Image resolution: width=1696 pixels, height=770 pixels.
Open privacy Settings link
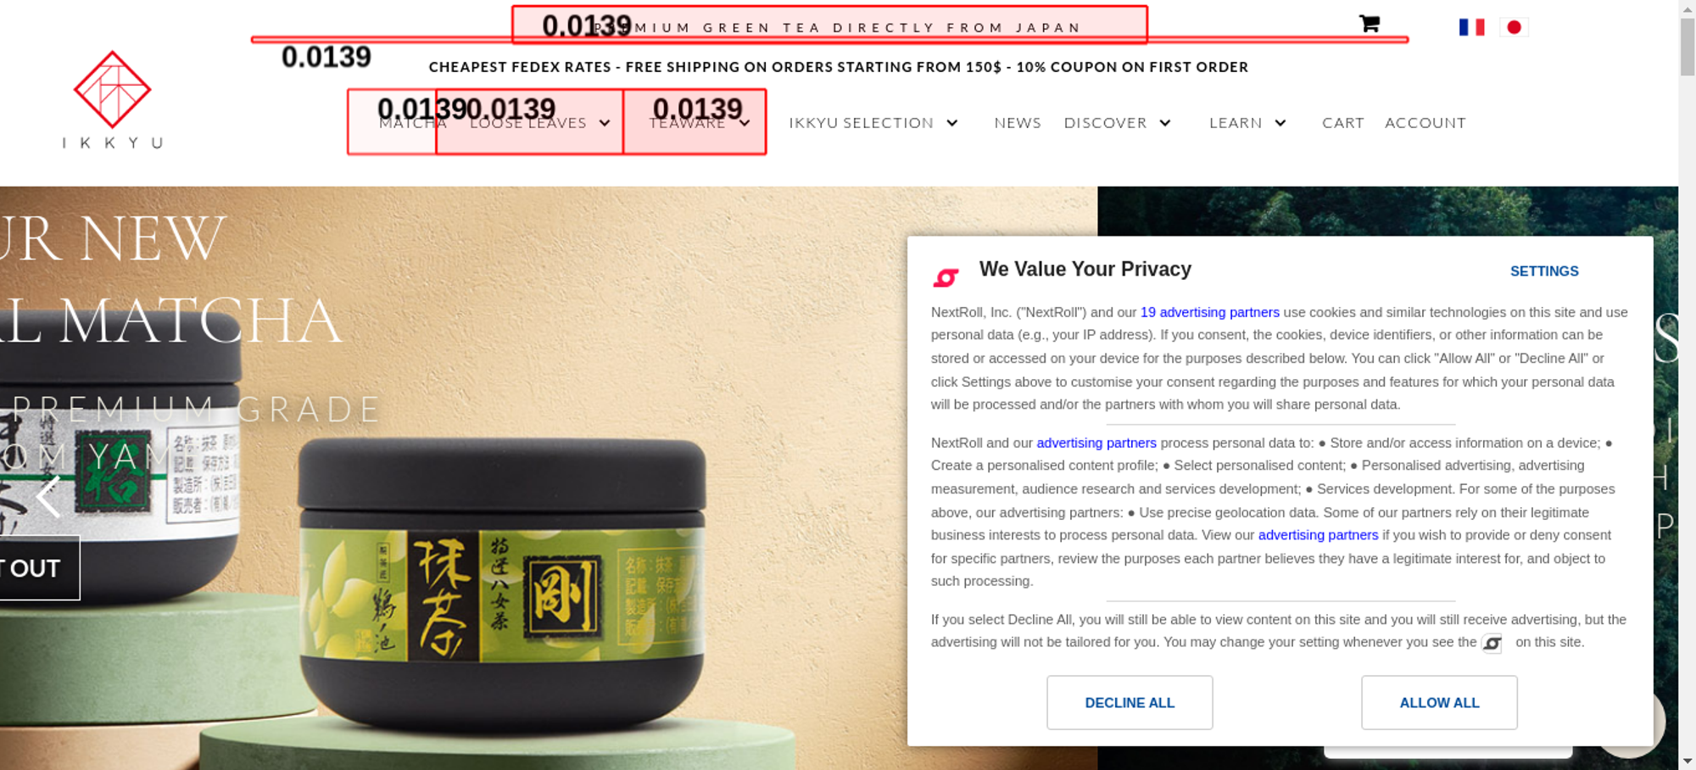coord(1544,271)
